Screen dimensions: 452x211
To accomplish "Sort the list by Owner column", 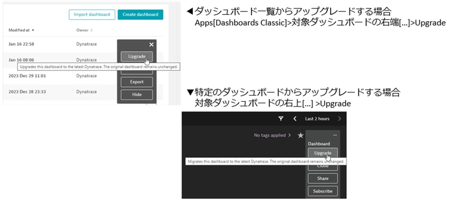I will [x=85, y=30].
